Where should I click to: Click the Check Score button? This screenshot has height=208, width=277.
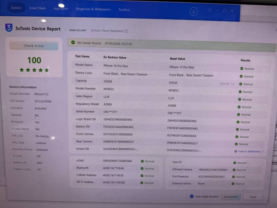[34, 46]
